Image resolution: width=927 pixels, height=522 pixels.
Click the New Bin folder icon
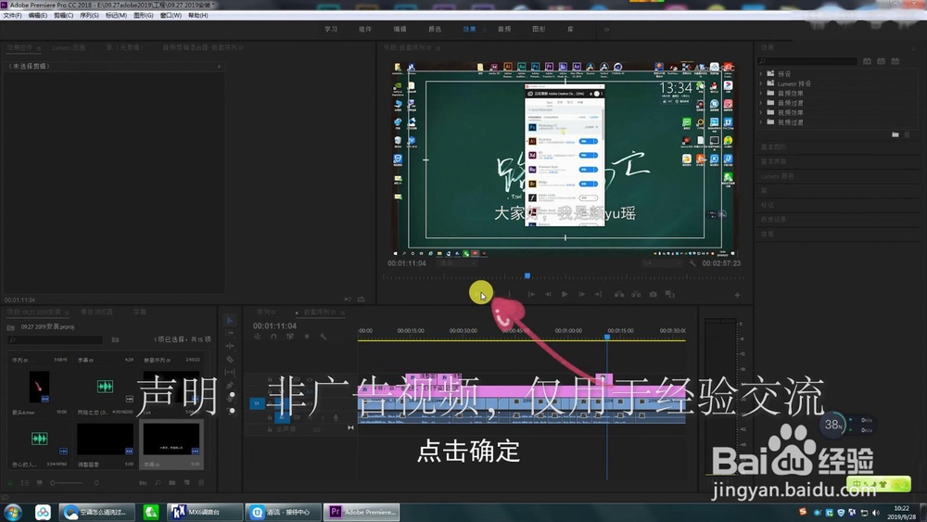click(172, 483)
